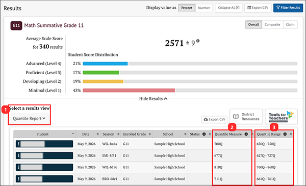Click Quantile Range 661Q - 761Q
This screenshot has height=186, width=306.
pos(266,179)
